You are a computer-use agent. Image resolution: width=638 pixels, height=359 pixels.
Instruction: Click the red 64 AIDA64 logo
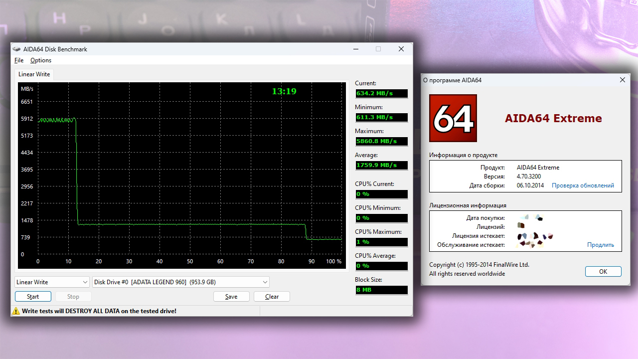[453, 118]
